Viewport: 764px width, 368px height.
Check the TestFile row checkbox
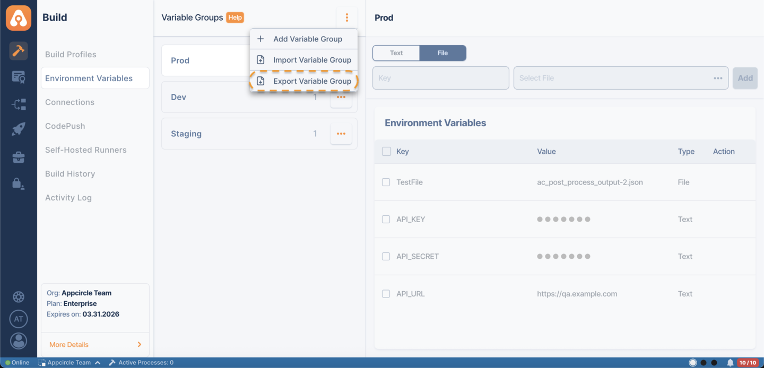point(386,182)
